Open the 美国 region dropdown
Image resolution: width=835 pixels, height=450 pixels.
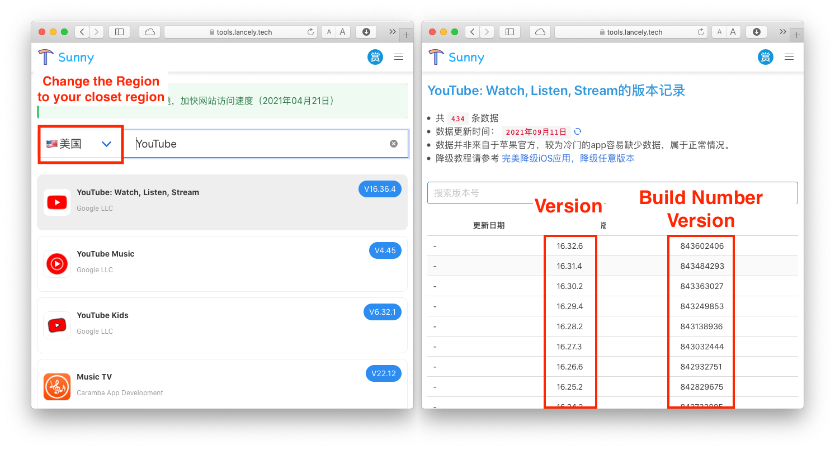[x=80, y=144]
